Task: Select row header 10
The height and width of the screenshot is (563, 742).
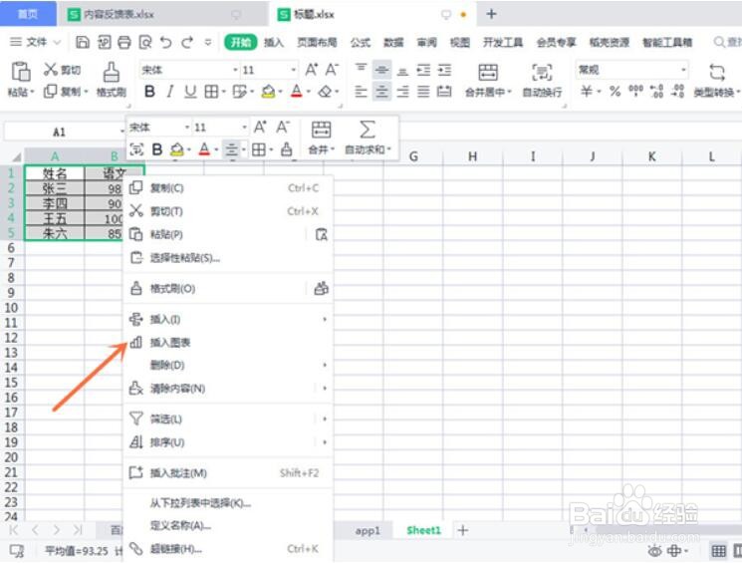Action: 11,308
